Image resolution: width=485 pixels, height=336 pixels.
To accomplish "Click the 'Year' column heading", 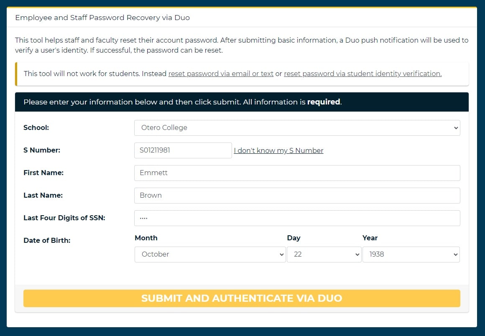I will [x=370, y=238].
